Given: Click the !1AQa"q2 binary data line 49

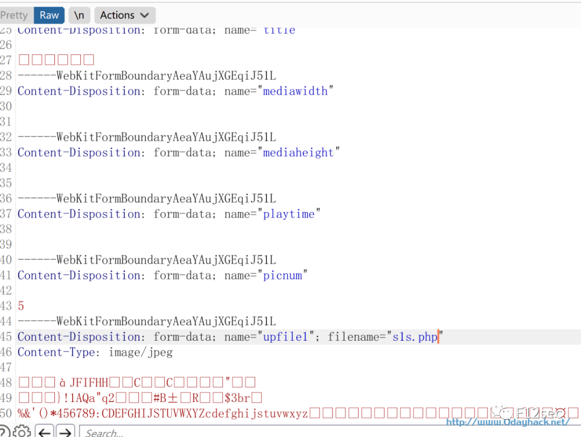Looking at the screenshot, I should point(140,398).
